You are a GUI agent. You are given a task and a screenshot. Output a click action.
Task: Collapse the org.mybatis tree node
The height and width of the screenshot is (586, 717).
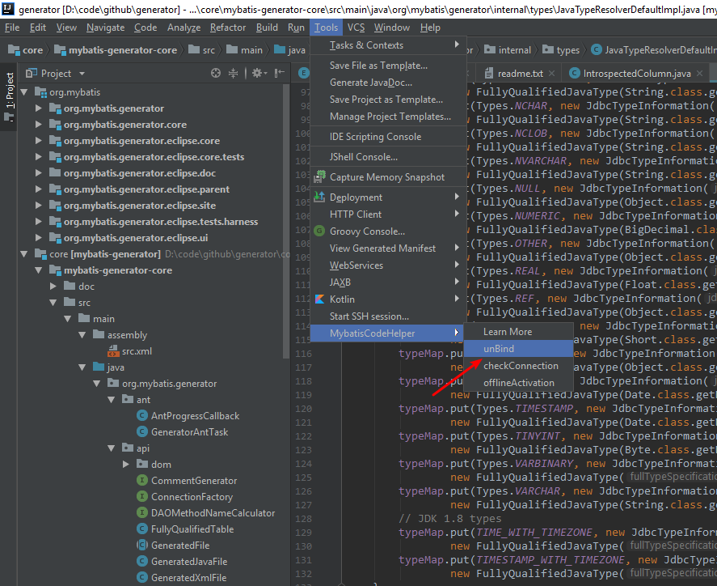24,92
